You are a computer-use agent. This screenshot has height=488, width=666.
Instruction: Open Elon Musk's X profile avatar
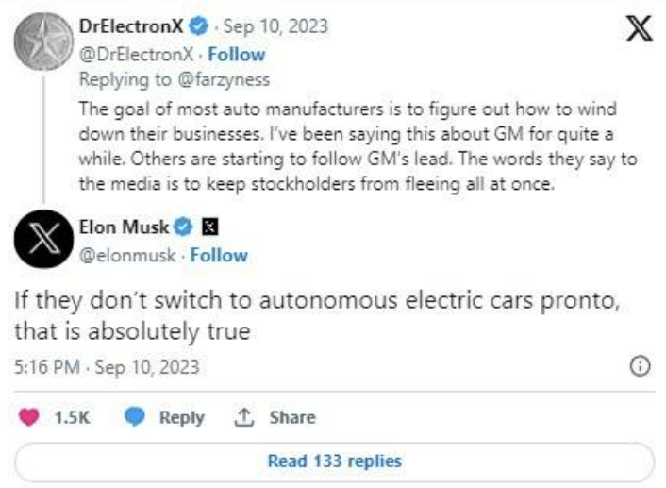point(43,239)
